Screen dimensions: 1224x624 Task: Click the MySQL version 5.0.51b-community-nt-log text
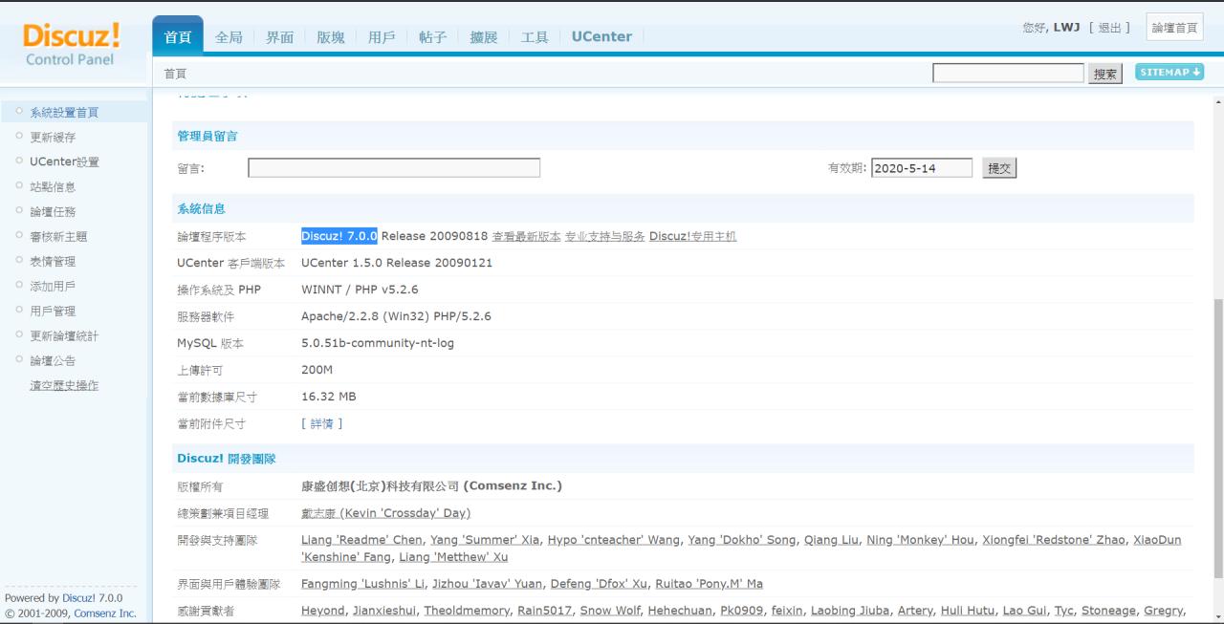378,343
